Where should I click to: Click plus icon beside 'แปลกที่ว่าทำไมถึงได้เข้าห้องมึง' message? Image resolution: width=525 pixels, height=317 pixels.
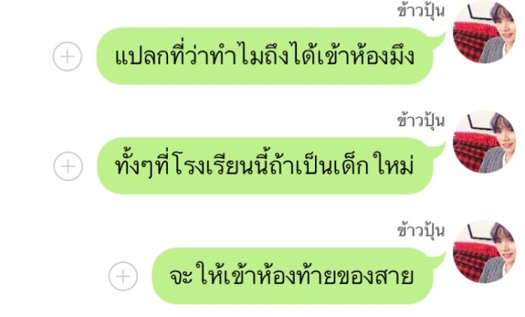(x=67, y=56)
